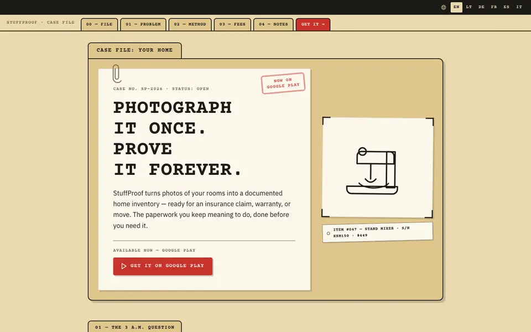Click the Photograph It Once headline
Viewport: 531px width, 332px height.
click(x=178, y=138)
